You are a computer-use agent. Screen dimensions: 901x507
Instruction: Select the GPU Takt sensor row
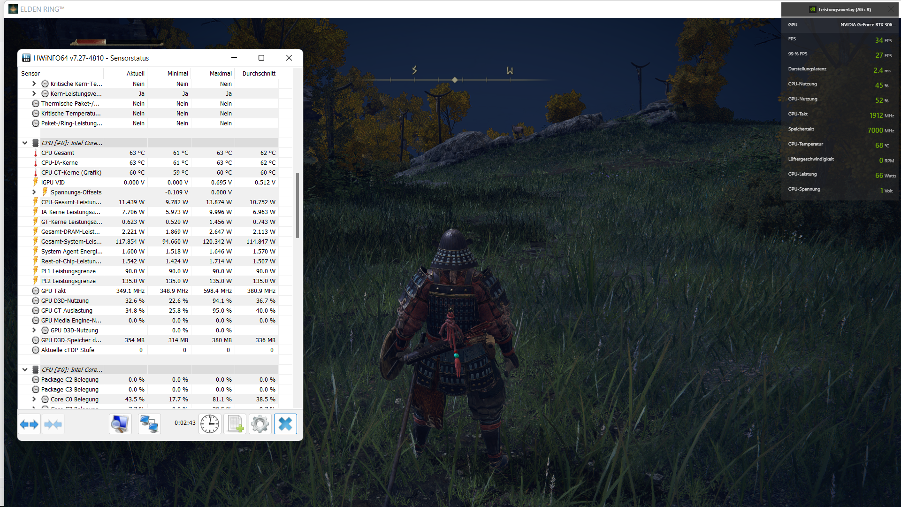(x=53, y=291)
